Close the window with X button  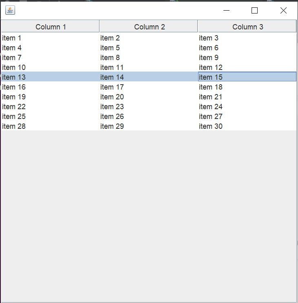[283, 11]
